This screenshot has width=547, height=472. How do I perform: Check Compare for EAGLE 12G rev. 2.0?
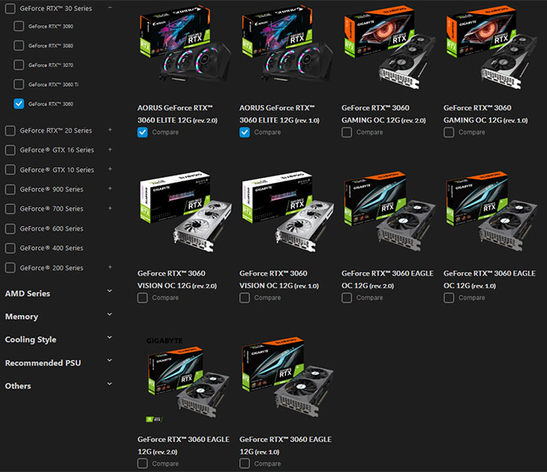point(142,463)
